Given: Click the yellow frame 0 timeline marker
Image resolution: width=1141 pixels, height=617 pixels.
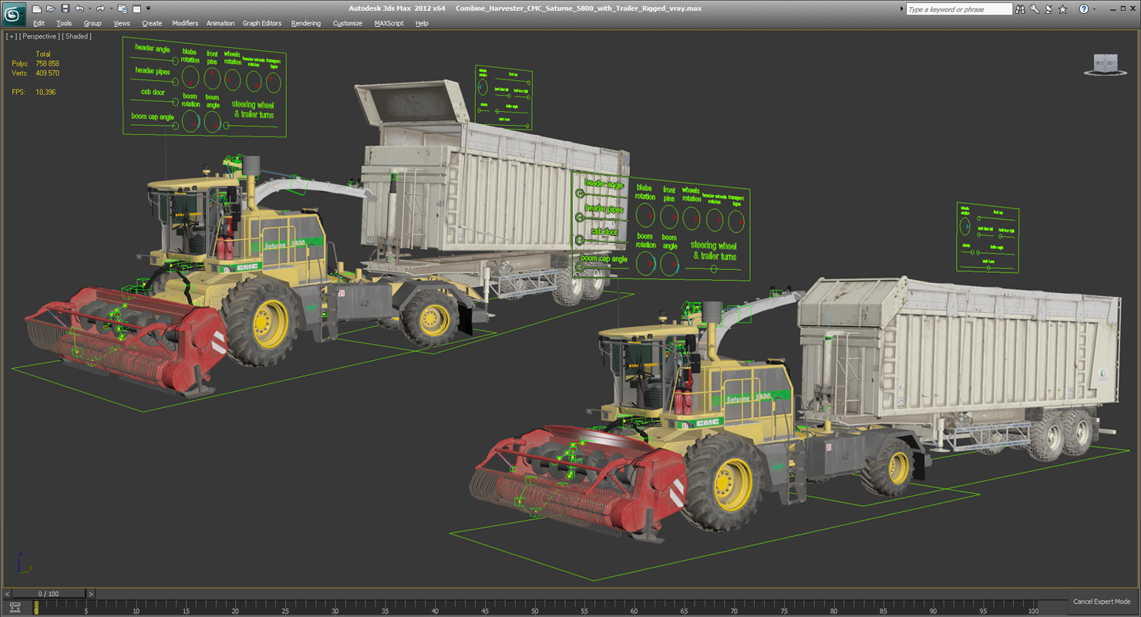Looking at the screenshot, I should click(35, 607).
